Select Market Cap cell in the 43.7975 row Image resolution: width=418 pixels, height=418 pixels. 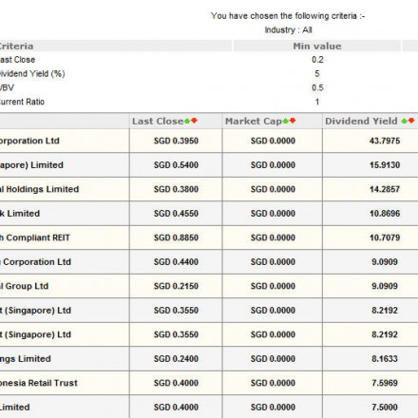pyautogui.click(x=273, y=141)
